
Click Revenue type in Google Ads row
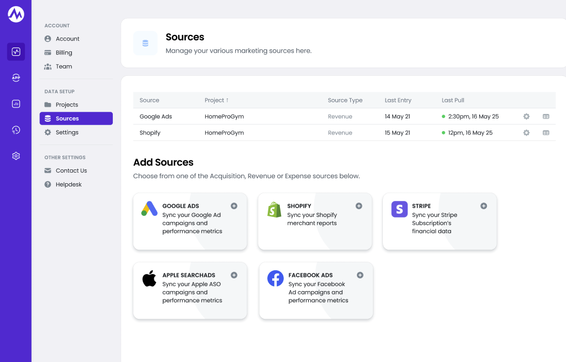coord(340,116)
